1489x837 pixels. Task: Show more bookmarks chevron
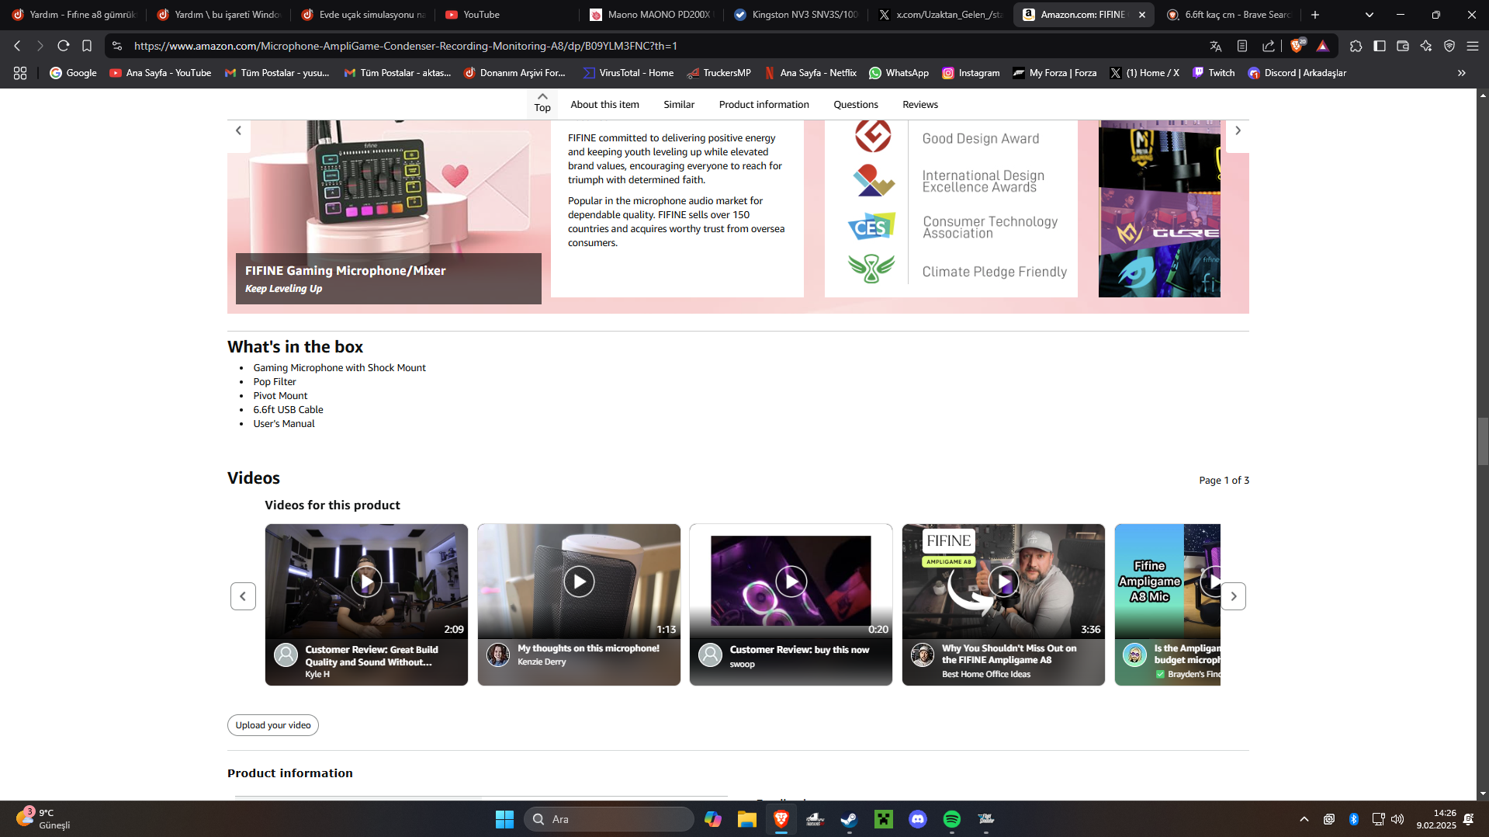click(1462, 73)
